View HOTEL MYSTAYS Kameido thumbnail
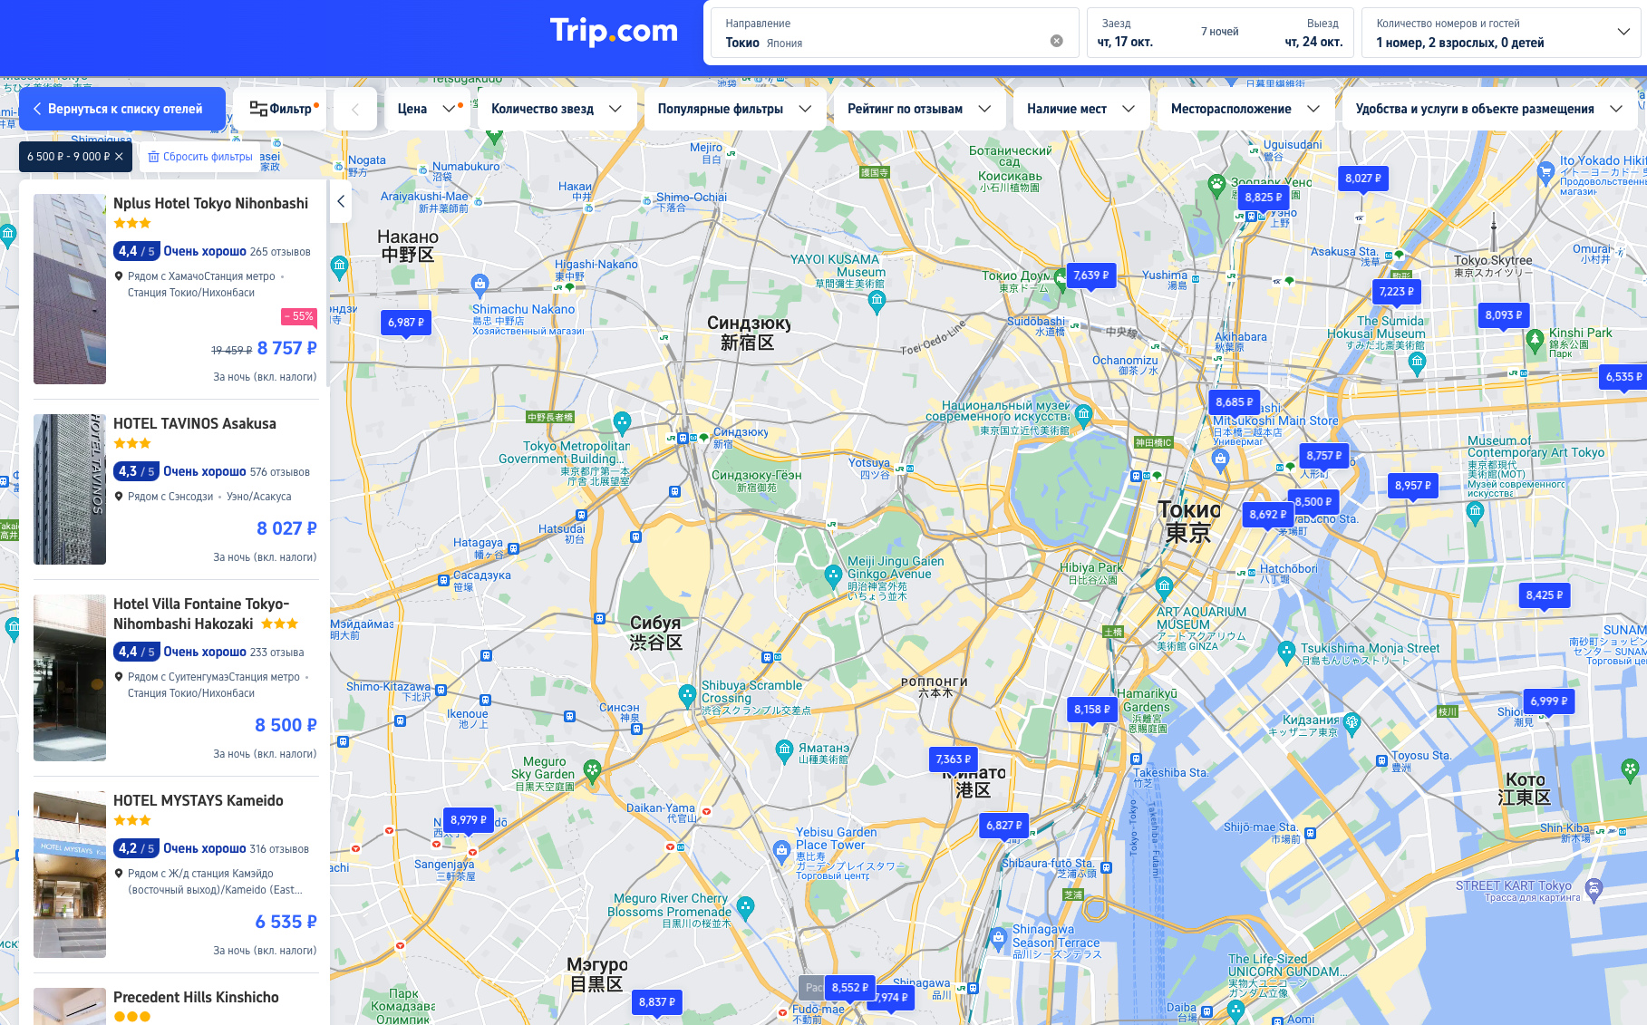The width and height of the screenshot is (1647, 1025). pos(70,875)
